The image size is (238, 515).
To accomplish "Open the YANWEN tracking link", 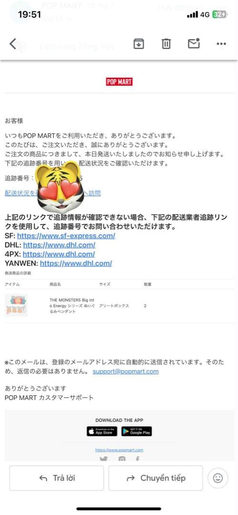I will (x=76, y=263).
